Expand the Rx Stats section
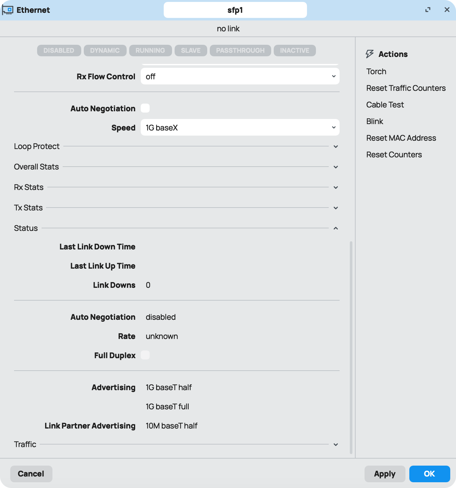 335,187
